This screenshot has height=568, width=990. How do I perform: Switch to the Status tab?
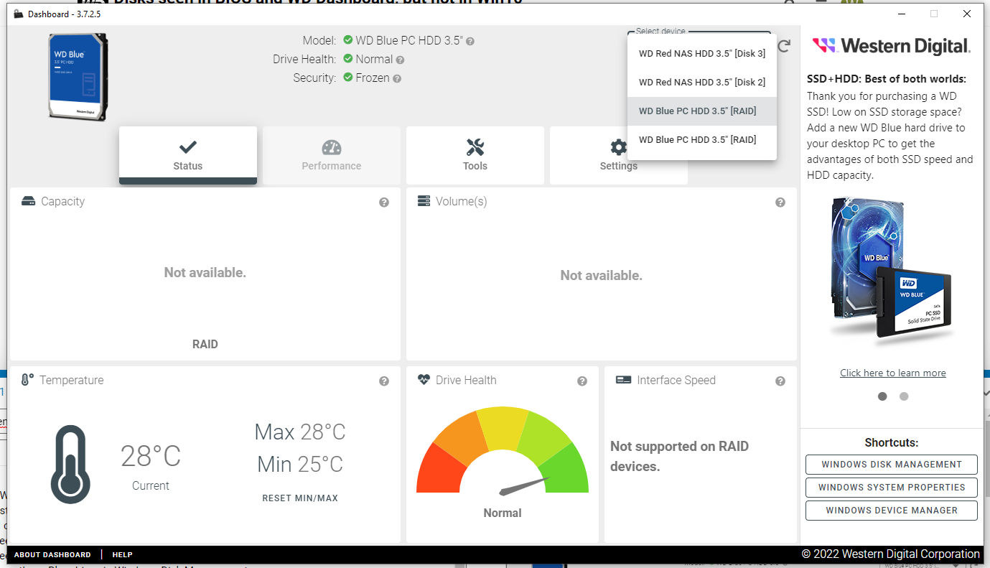pyautogui.click(x=188, y=155)
